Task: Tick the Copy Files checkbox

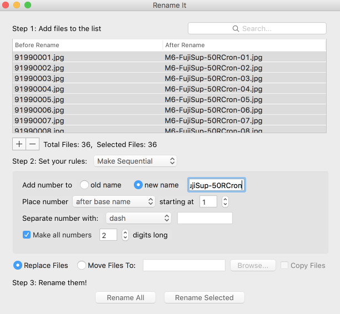Action: pyautogui.click(x=284, y=265)
